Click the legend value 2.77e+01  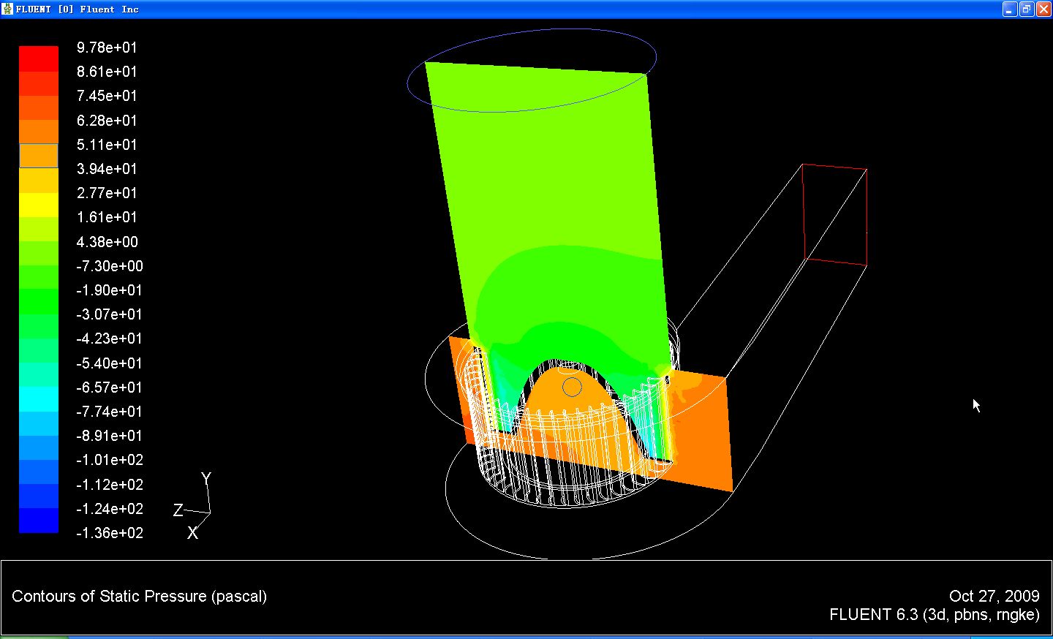[x=107, y=193]
